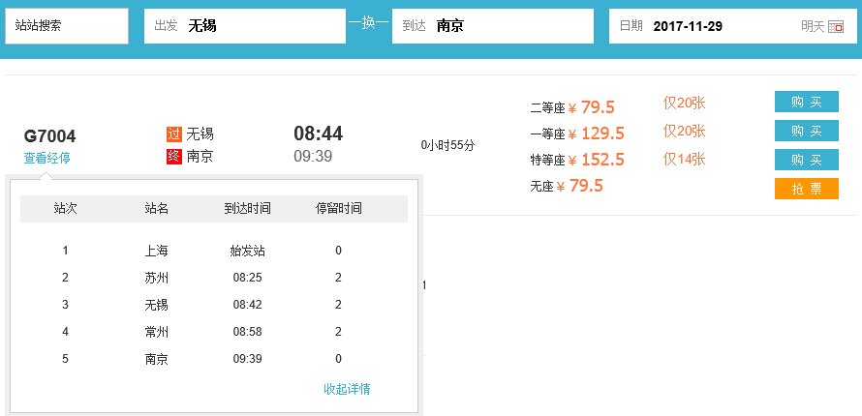Viewport: 862px width, 416px height.
Task: Select station 无锡 in stops table
Action: 157,305
